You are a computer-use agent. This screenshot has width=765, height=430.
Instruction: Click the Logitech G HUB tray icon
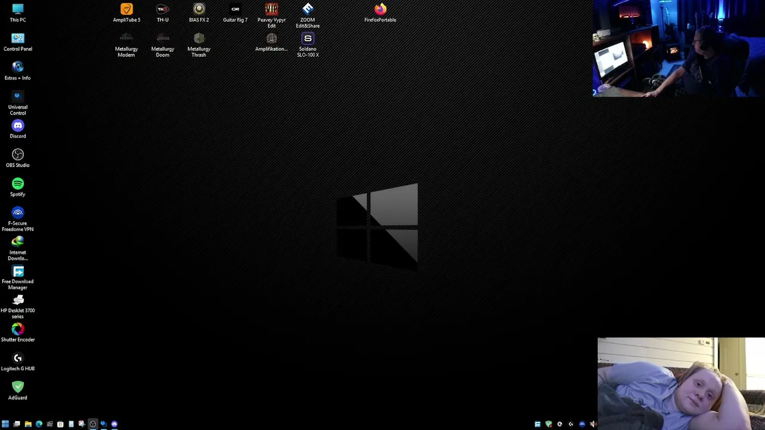(x=571, y=424)
